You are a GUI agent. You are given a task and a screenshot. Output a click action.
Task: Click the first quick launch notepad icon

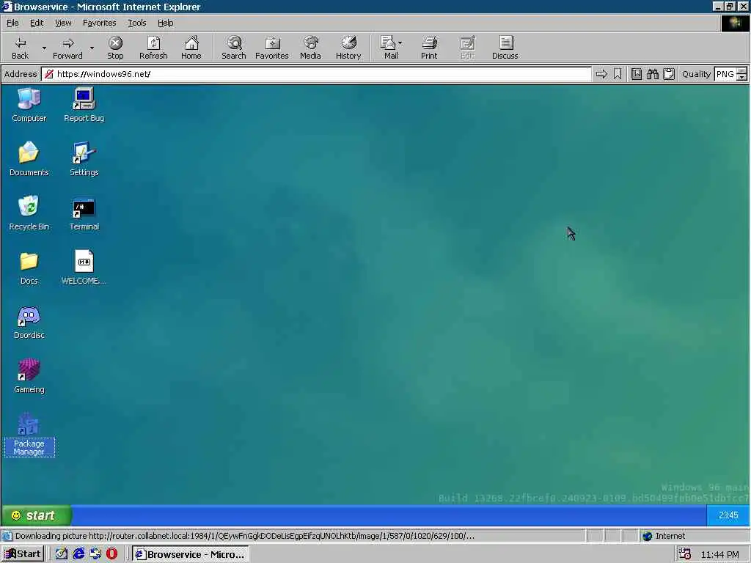click(x=62, y=554)
